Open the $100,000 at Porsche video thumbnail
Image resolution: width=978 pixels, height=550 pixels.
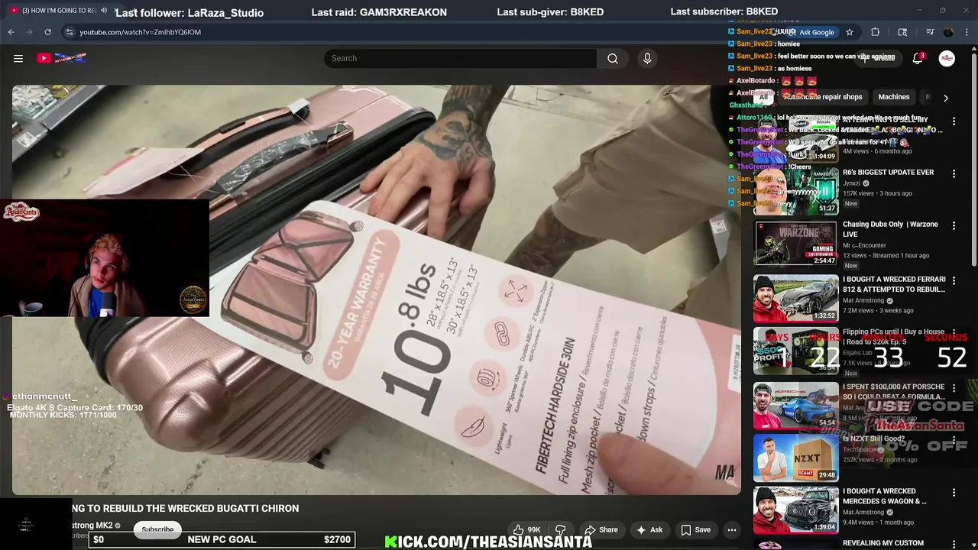[796, 404]
